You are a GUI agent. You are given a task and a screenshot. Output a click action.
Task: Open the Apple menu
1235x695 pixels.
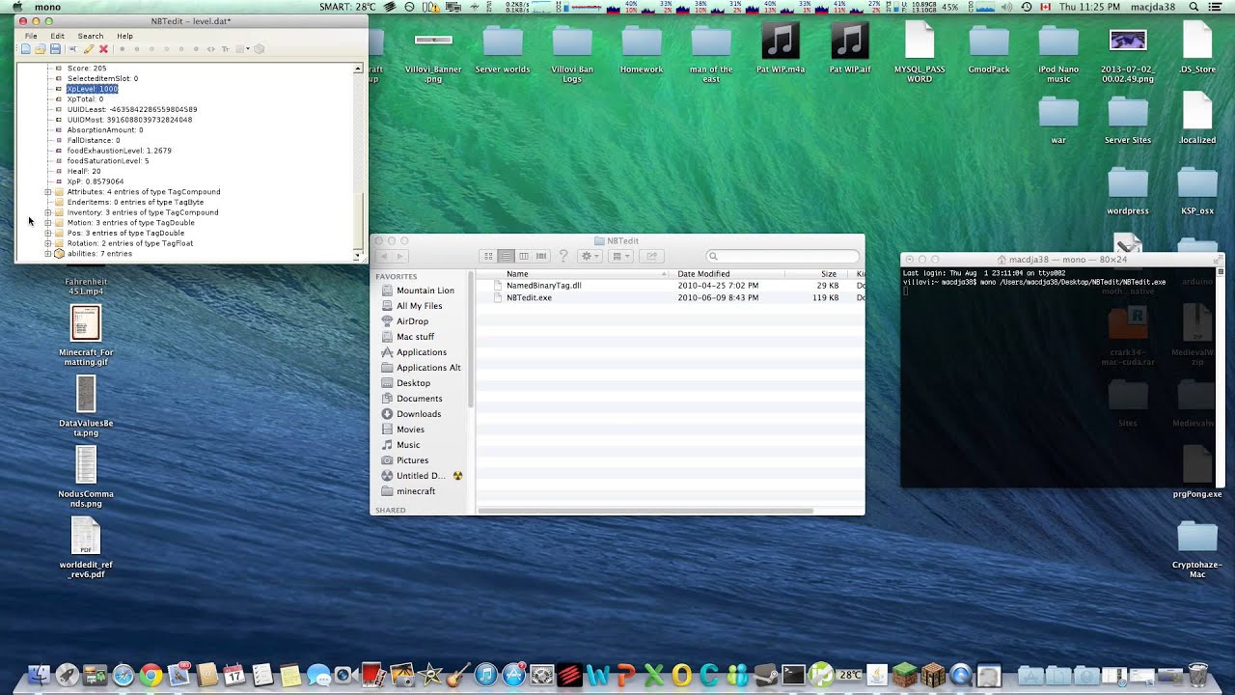[x=16, y=7]
